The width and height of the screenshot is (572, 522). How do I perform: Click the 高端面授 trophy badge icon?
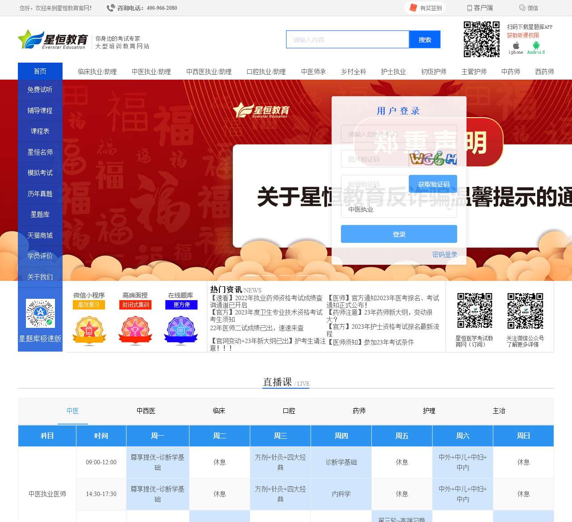(135, 331)
